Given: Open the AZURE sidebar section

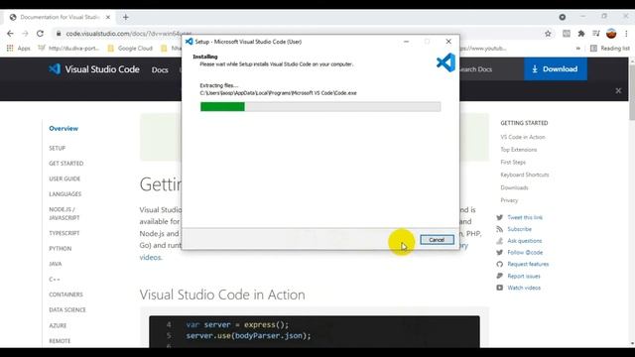Looking at the screenshot, I should (x=58, y=325).
